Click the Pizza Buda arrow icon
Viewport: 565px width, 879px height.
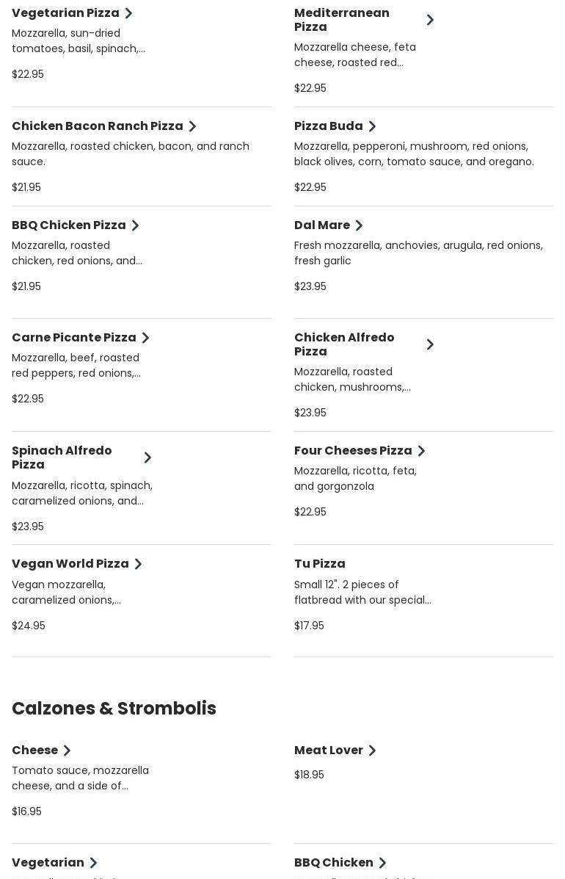tap(372, 126)
